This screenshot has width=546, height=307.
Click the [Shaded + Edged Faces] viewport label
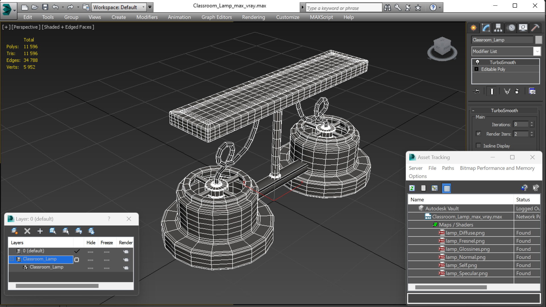[x=68, y=27]
